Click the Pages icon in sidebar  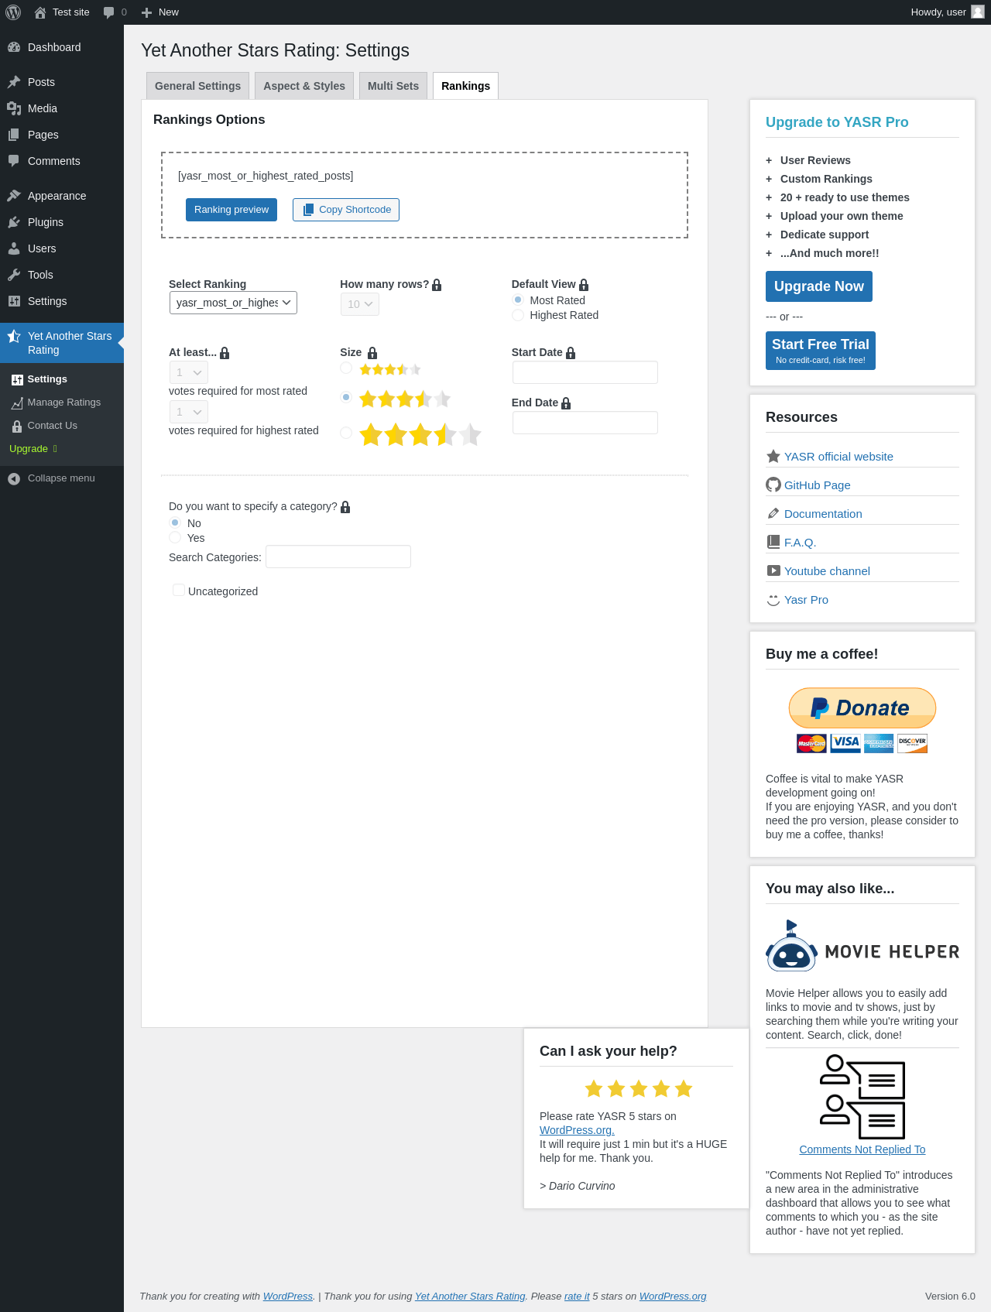click(14, 135)
